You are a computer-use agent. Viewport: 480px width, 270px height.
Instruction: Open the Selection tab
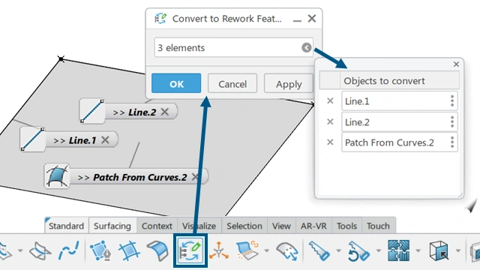tap(244, 226)
